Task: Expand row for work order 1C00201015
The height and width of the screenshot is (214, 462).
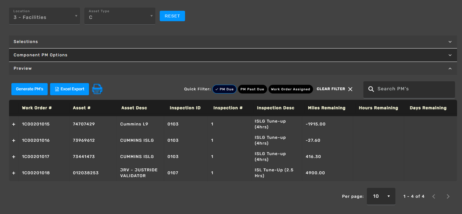Action: (14, 124)
